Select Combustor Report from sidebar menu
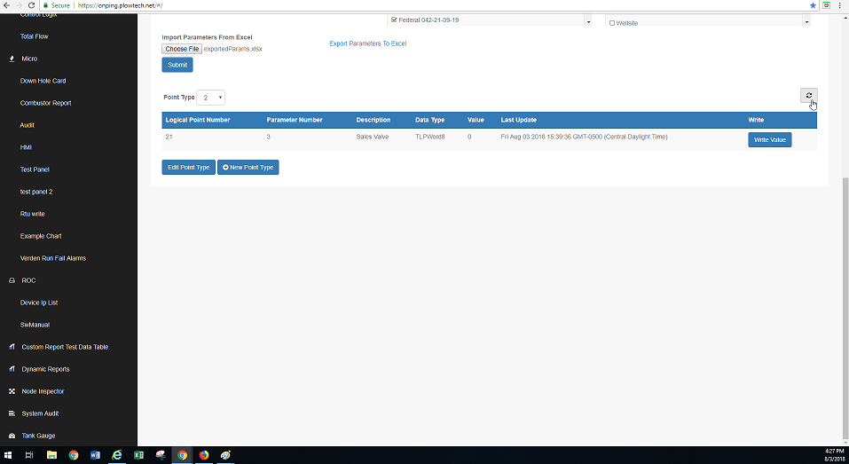 point(45,103)
